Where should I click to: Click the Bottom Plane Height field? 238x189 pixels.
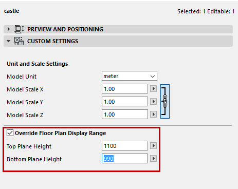tap(125, 159)
